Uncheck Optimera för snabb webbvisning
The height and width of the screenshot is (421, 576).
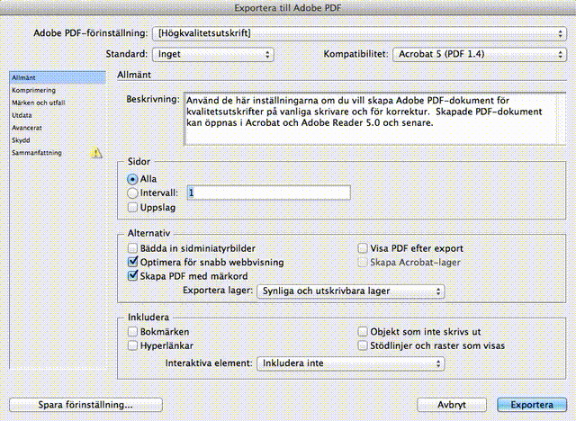pyautogui.click(x=132, y=262)
